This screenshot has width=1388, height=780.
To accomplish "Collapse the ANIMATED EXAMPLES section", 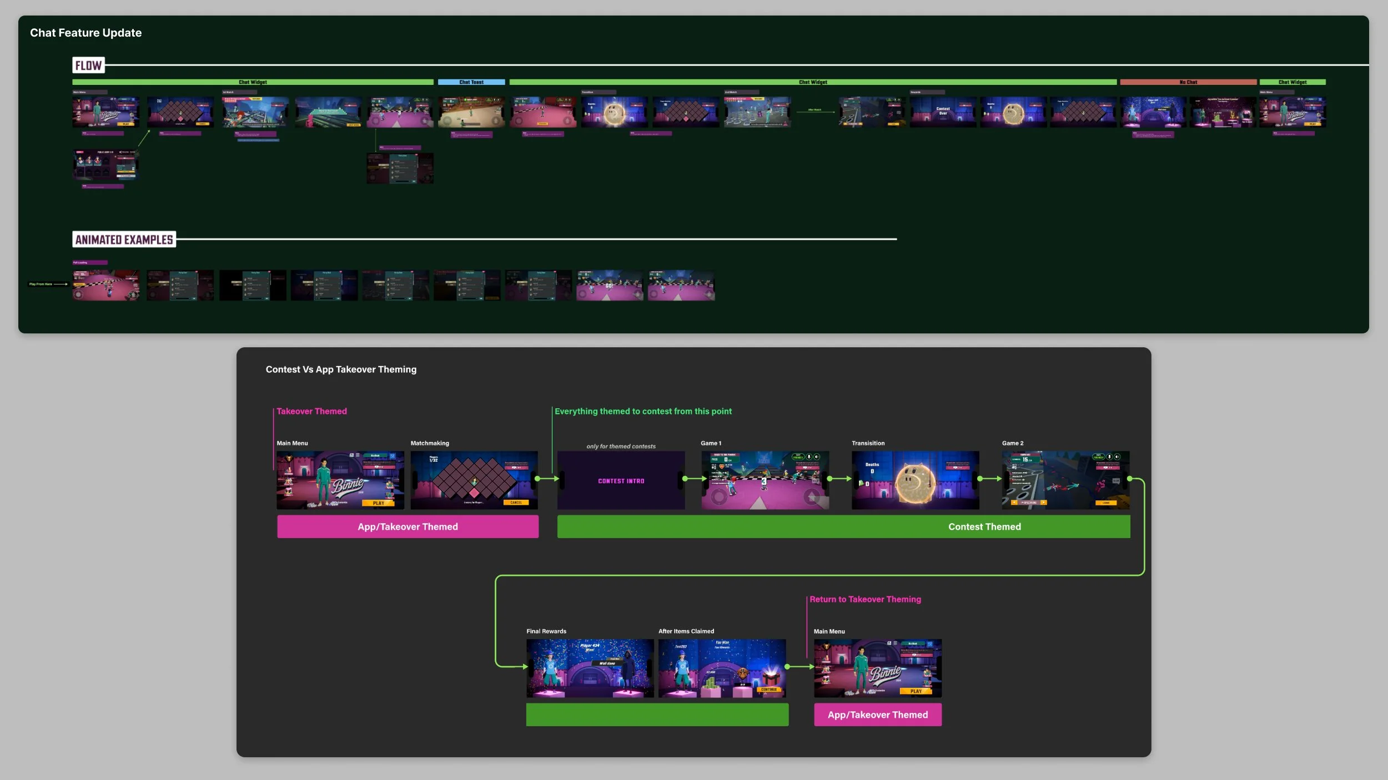I will click(123, 240).
